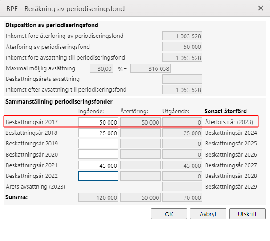Click 'Disposition av periodiseringsfond' heading
270x241 pixels.
tap(52, 25)
